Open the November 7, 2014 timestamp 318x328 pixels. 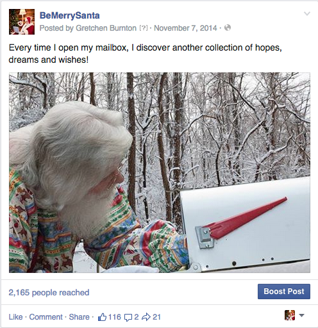185,28
